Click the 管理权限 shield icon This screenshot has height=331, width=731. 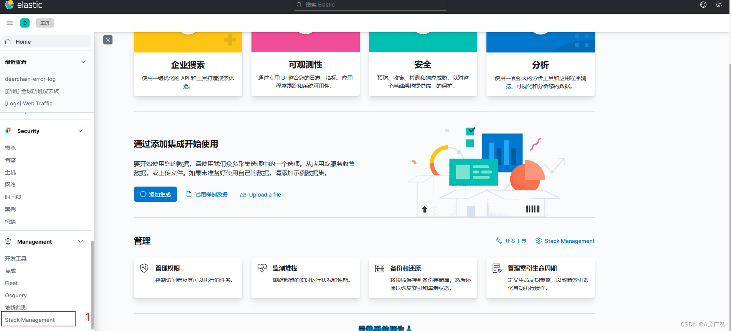tap(144, 268)
